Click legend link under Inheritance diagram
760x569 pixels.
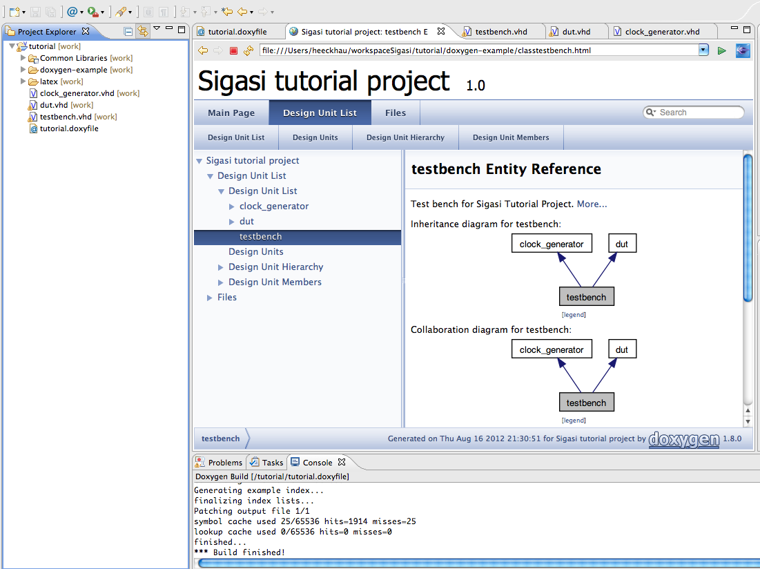click(x=574, y=315)
